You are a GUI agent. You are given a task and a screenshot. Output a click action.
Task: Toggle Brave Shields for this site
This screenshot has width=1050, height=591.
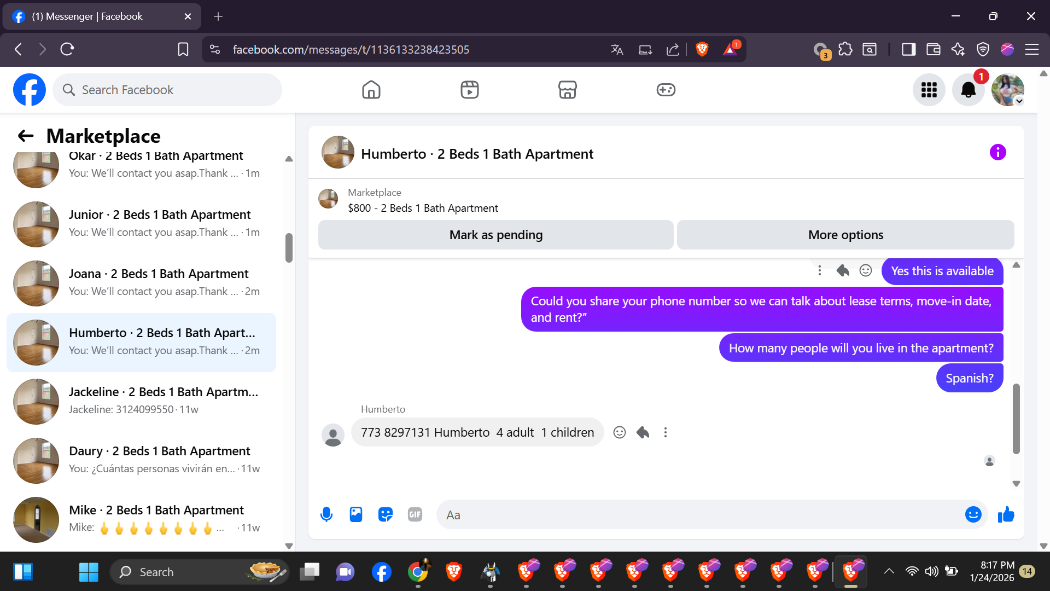tap(702, 49)
